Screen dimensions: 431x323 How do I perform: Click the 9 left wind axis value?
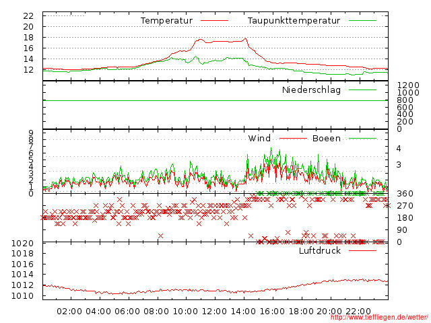pos(31,133)
